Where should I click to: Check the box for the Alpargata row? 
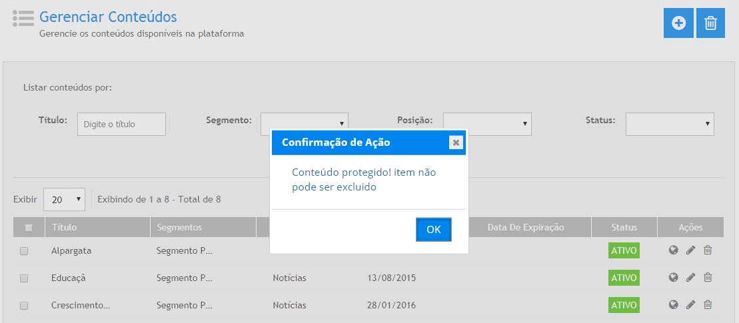coord(24,251)
